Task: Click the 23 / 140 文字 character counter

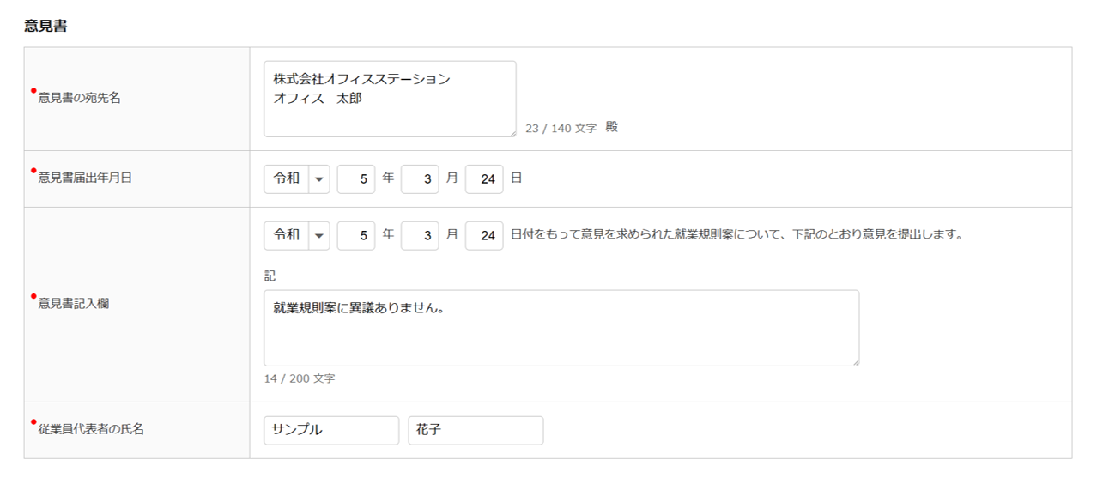Action: tap(561, 128)
